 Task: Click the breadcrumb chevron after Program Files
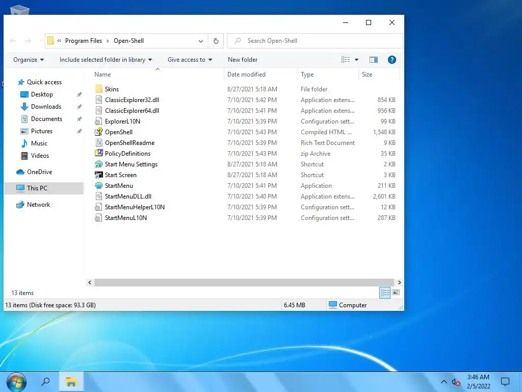[x=108, y=41]
